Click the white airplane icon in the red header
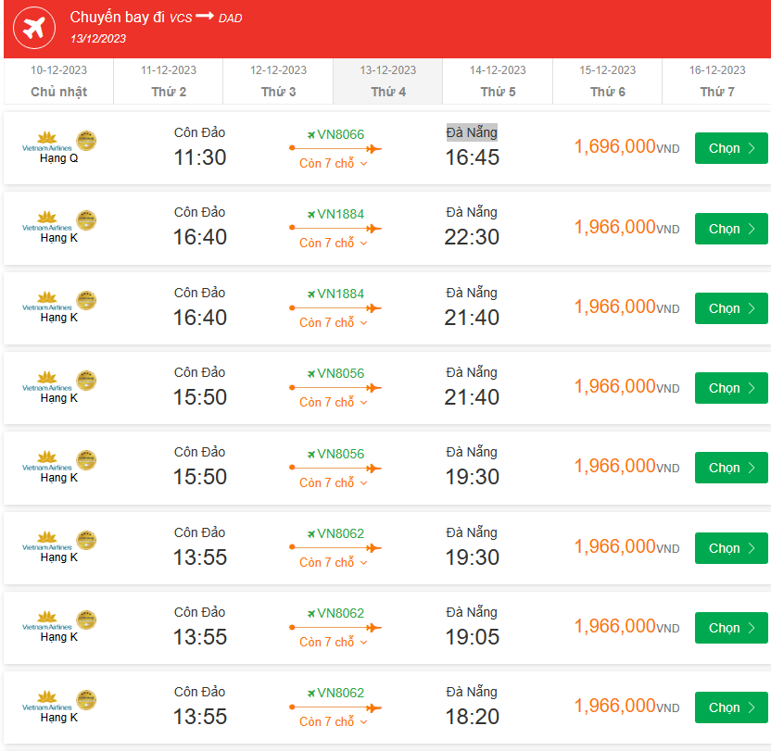This screenshot has height=751, width=771. point(34,29)
